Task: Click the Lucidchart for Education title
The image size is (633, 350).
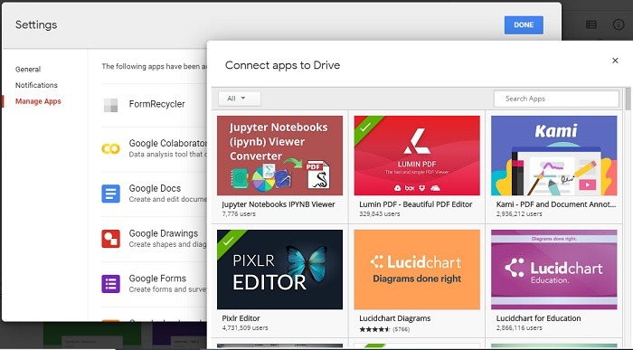Action: [x=539, y=318]
